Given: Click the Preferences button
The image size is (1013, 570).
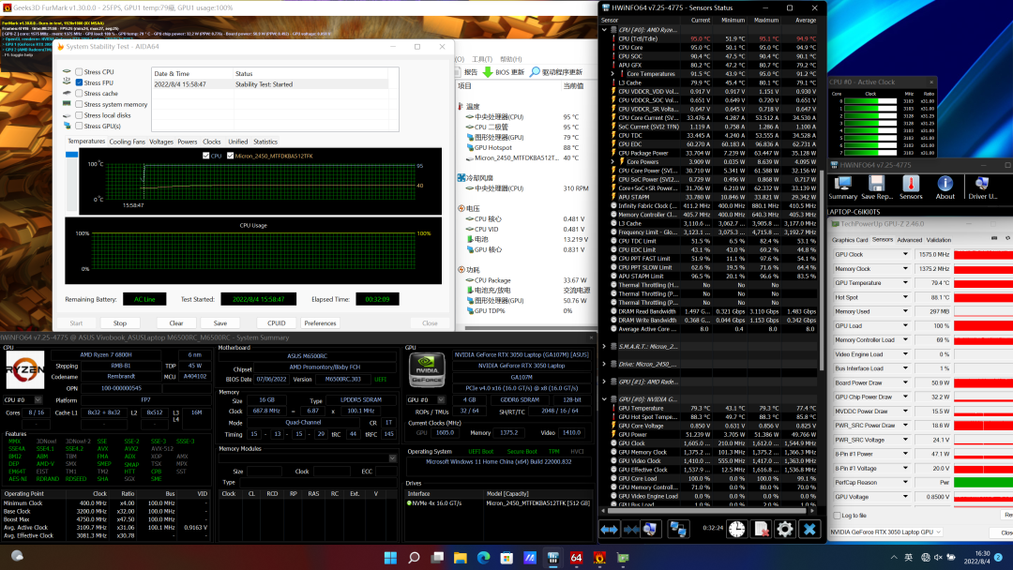Looking at the screenshot, I should 320,322.
